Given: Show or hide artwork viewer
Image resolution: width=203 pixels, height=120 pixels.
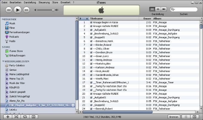Looking at the screenshot, I should pos(33,117).
